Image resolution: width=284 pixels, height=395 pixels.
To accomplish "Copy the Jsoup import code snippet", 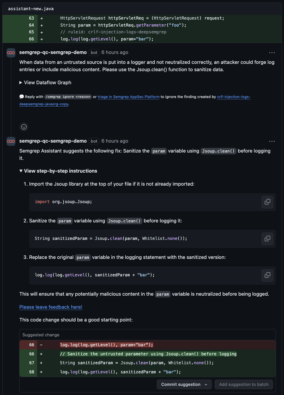I will click(267, 202).
